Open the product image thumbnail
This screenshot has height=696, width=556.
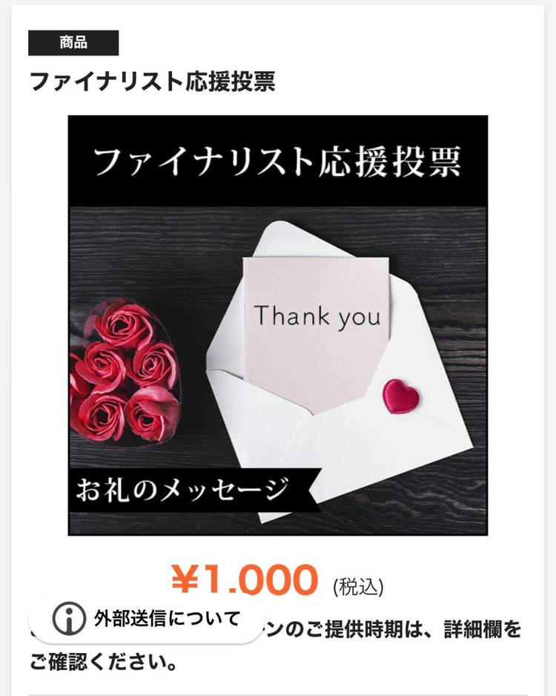click(x=278, y=325)
